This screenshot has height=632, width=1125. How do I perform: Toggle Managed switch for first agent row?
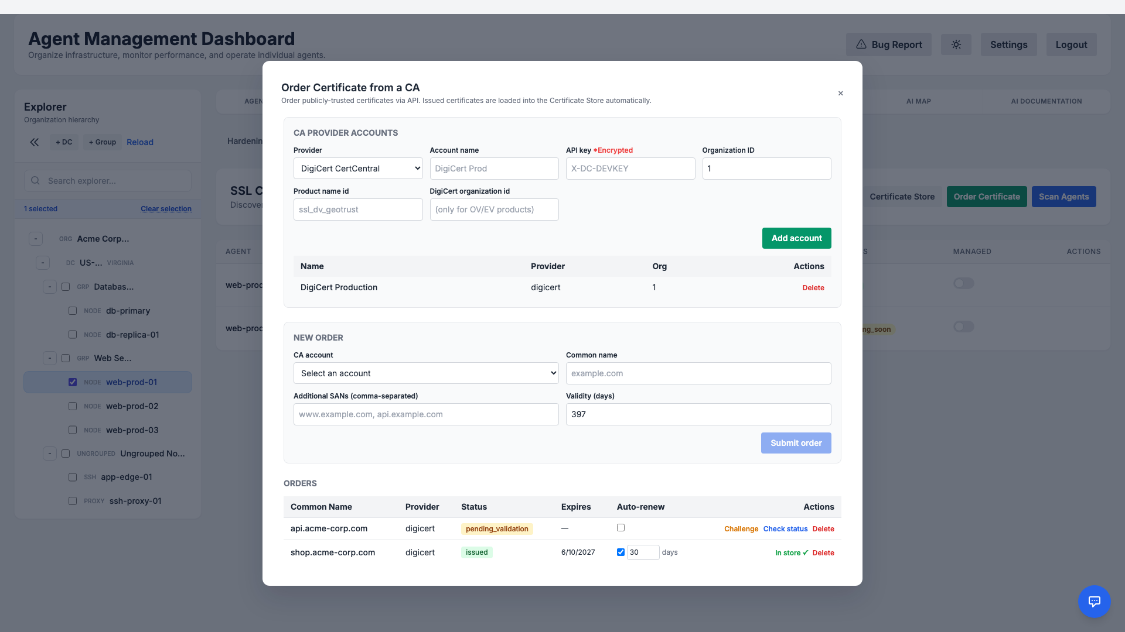tap(963, 283)
